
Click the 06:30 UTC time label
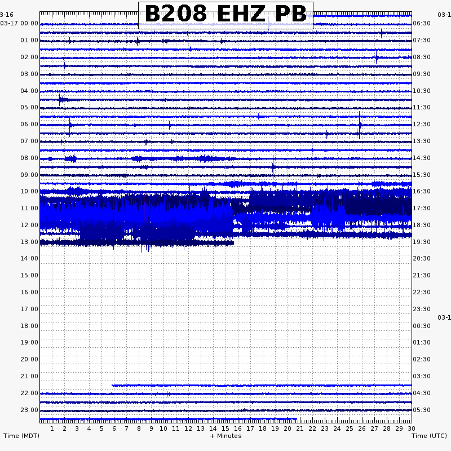pos(422,23)
